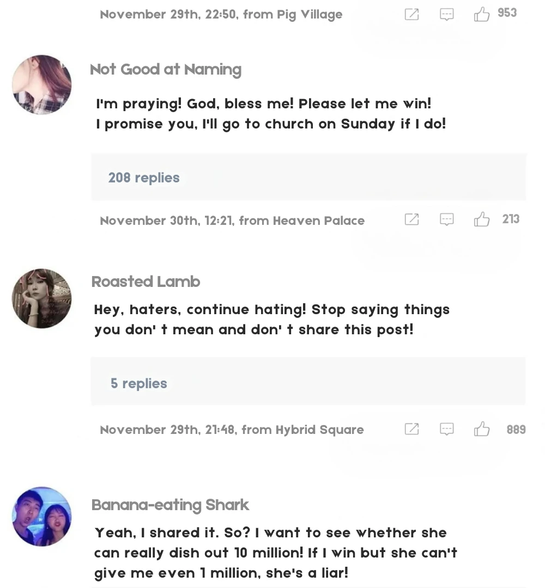Reply to Roasted Lamb's comment
Image resolution: width=545 pixels, height=588 pixels.
point(447,429)
